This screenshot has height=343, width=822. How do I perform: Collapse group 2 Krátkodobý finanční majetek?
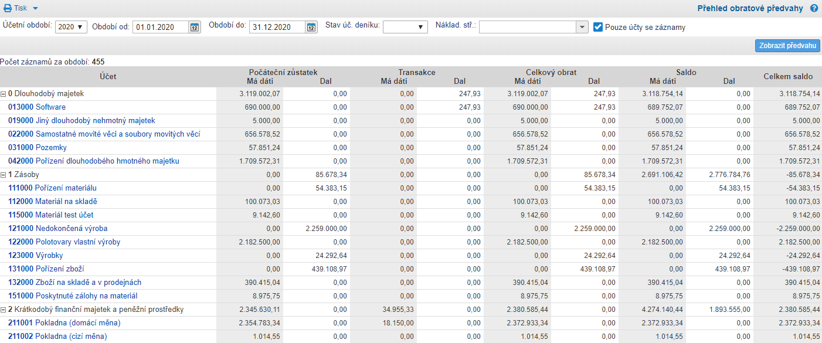tap(4, 310)
